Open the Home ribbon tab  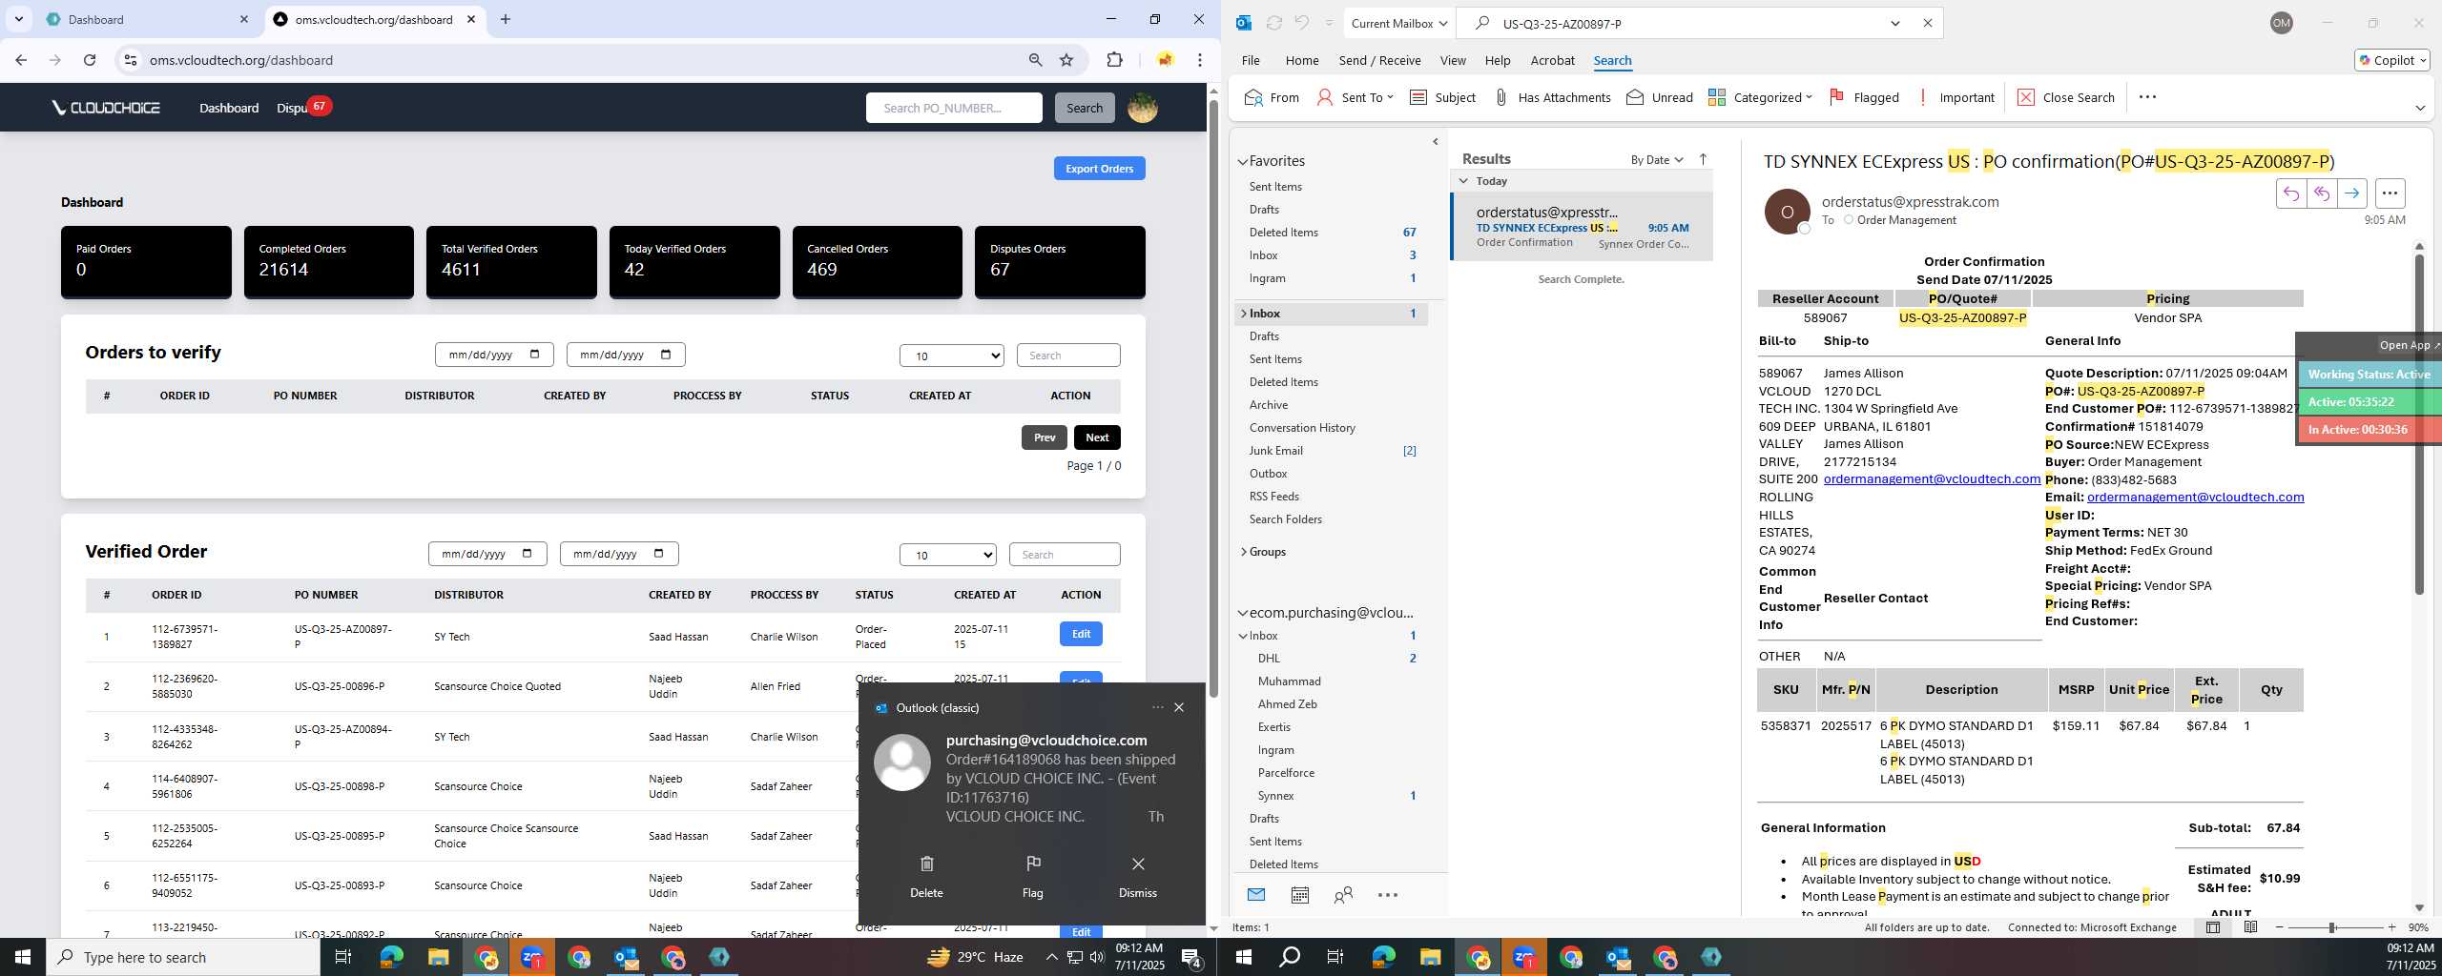1302,60
